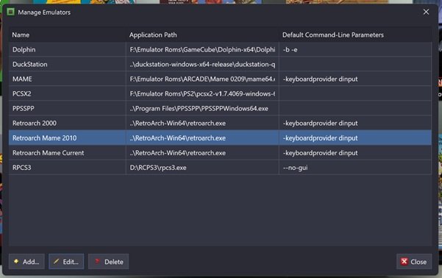The width and height of the screenshot is (442, 278).
Task: Select the Retroarch Mame 2010 name cell
Action: 68,138
